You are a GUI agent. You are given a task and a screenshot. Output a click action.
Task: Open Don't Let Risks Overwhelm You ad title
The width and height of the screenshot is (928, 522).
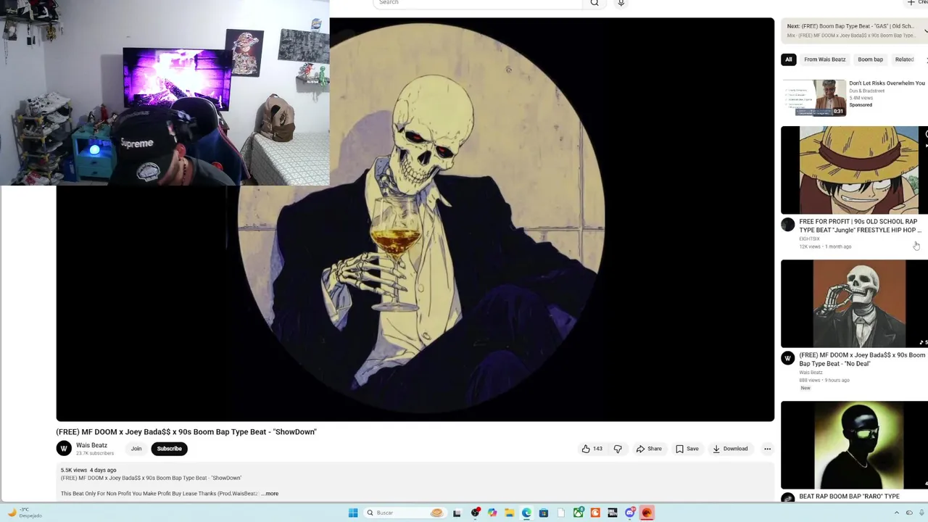pos(887,83)
